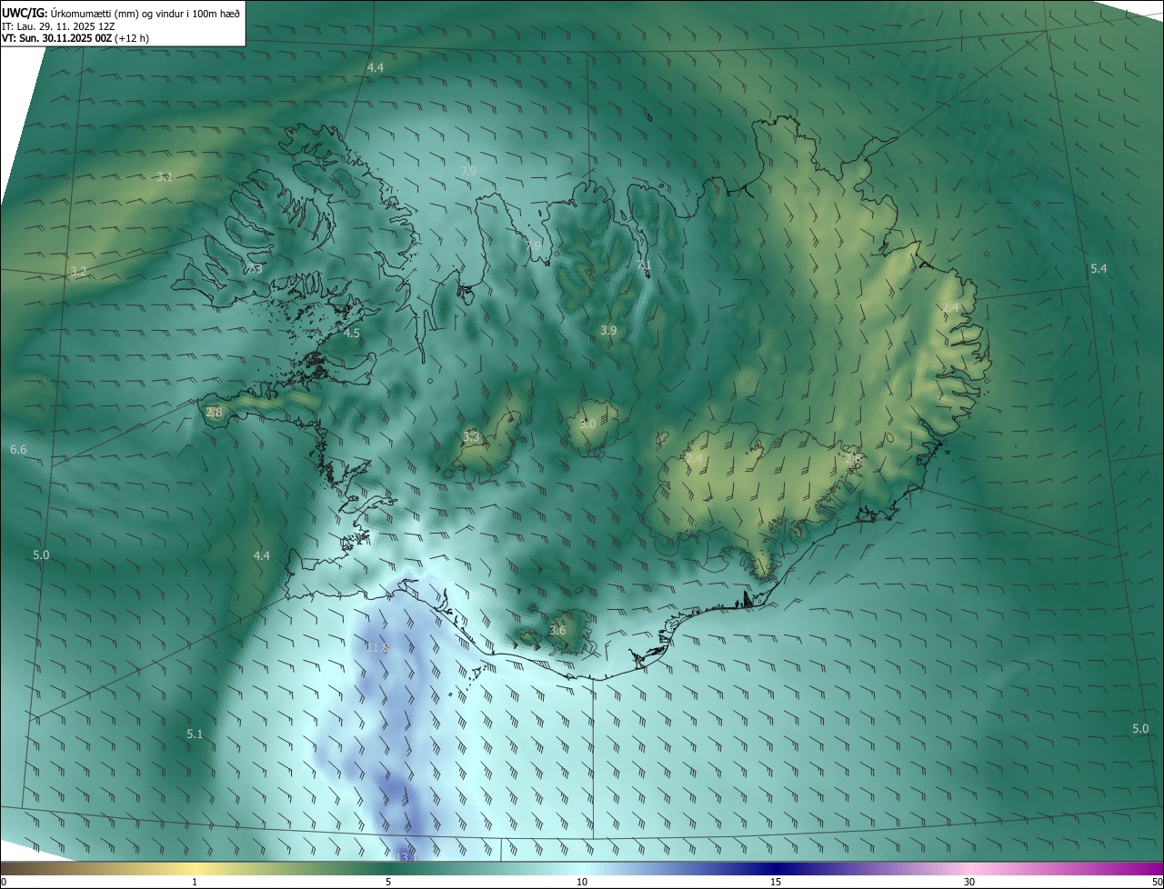Click the dark navy segment of the color scale
The width and height of the screenshot is (1164, 889).
pyautogui.click(x=776, y=869)
